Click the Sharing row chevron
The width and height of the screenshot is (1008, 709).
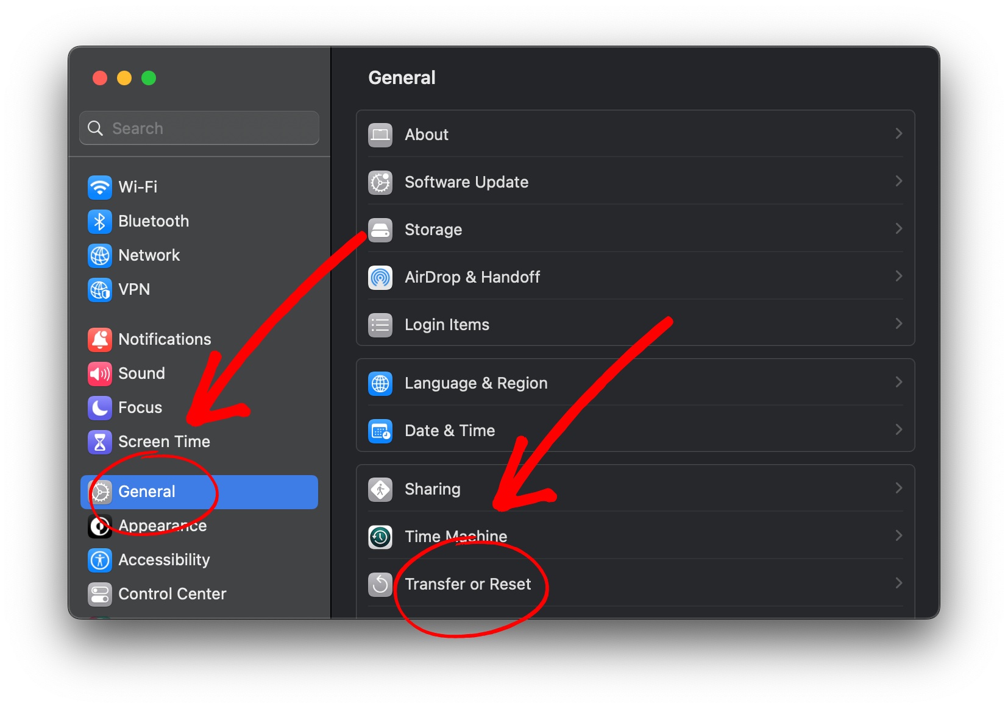899,488
